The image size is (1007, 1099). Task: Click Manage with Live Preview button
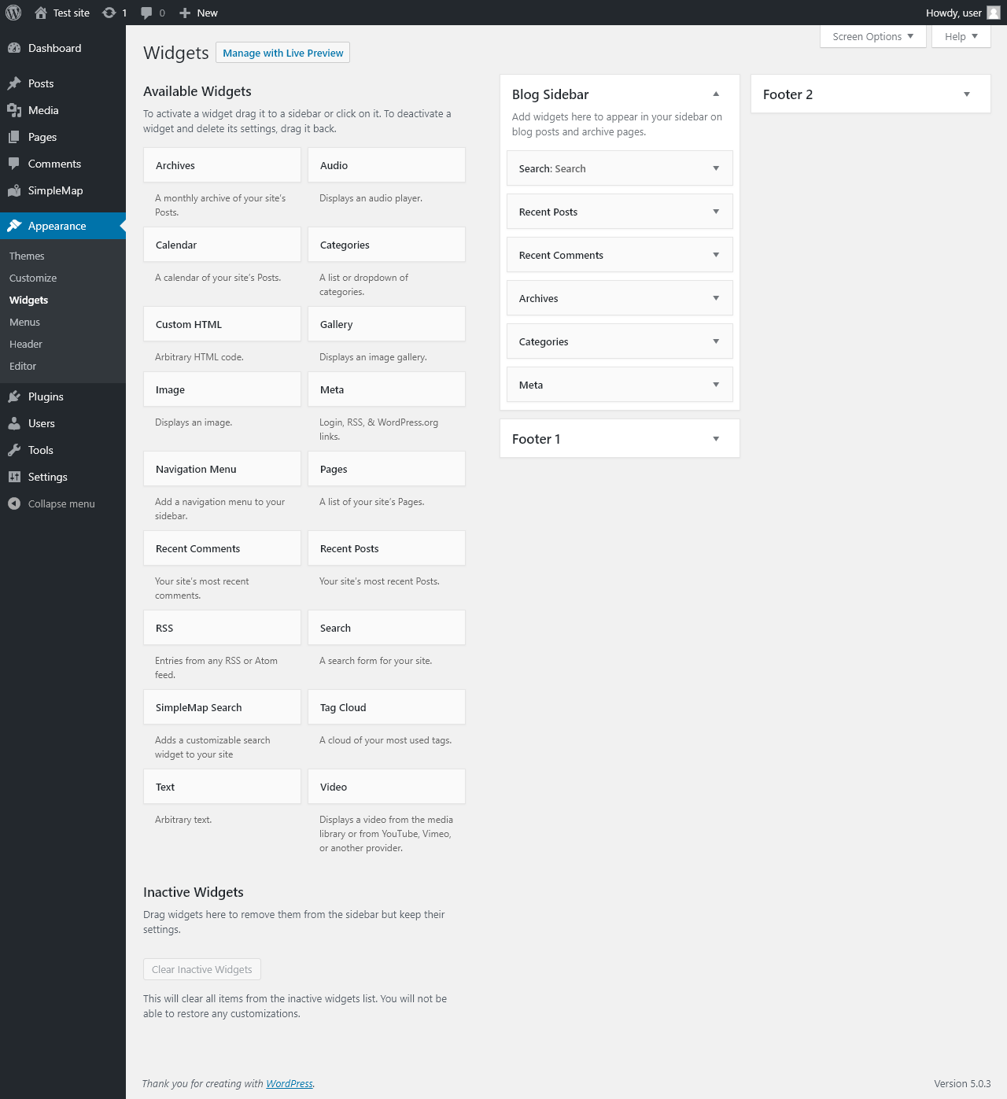coord(282,53)
